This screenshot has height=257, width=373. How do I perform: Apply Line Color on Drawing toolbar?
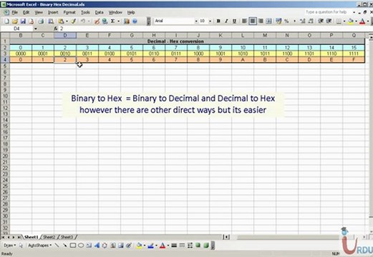point(150,246)
